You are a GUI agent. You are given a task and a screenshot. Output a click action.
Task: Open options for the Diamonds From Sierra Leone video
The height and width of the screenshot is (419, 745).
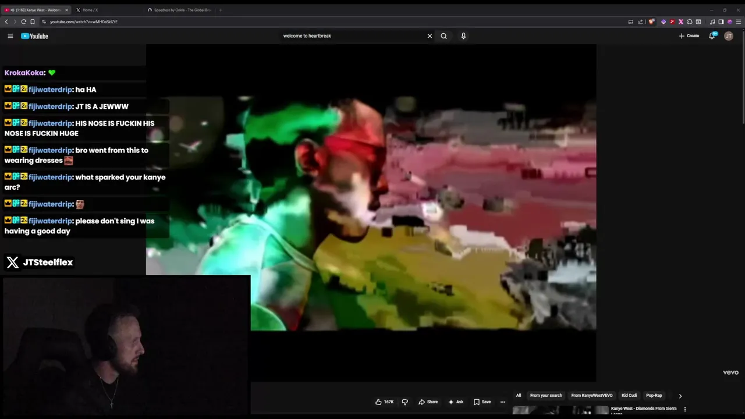click(685, 409)
